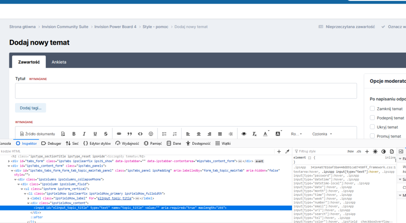Open the Czcionka font dropdown
The height and width of the screenshot is (223, 406).
(x=322, y=134)
